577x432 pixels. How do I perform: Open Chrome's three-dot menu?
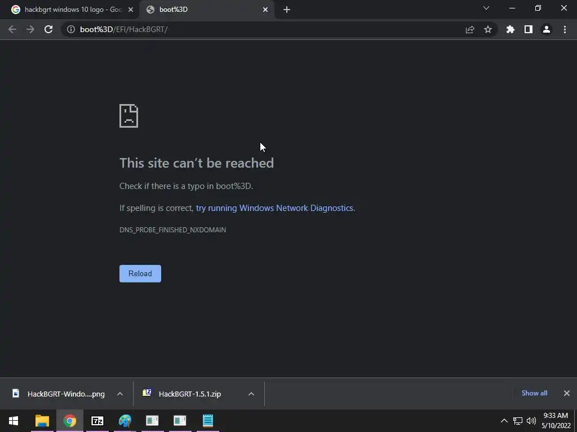pos(565,29)
